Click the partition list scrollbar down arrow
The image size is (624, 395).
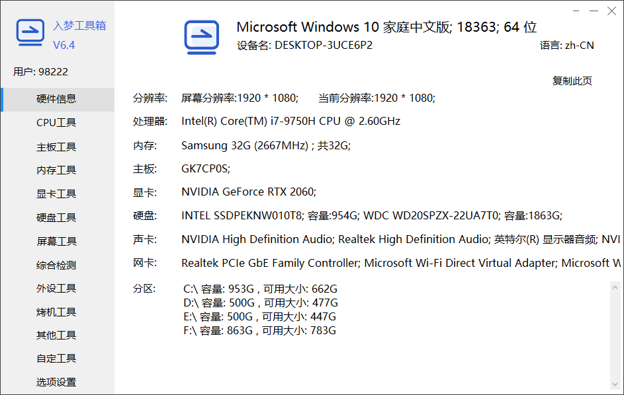pos(615,384)
